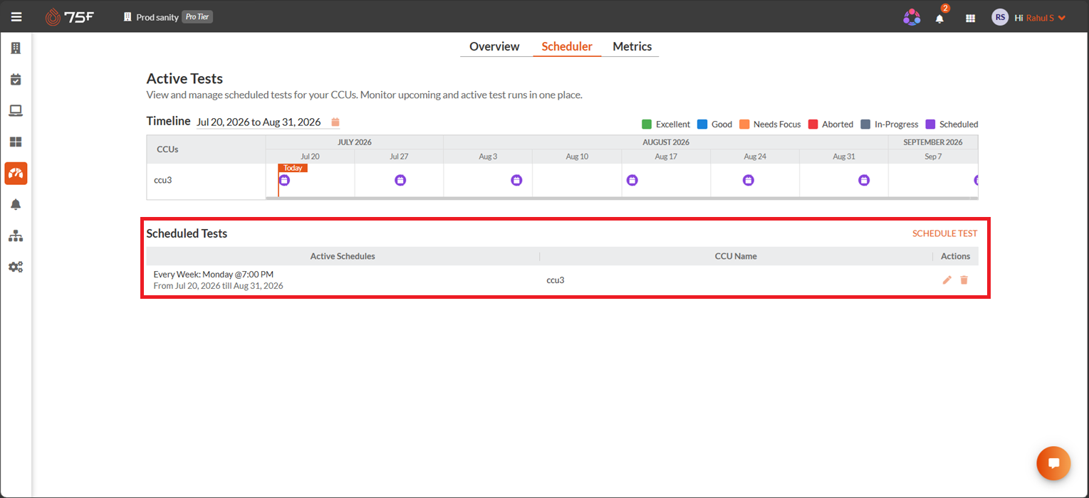
Task: Click the In-Progress gray legend swatch
Action: click(x=865, y=124)
